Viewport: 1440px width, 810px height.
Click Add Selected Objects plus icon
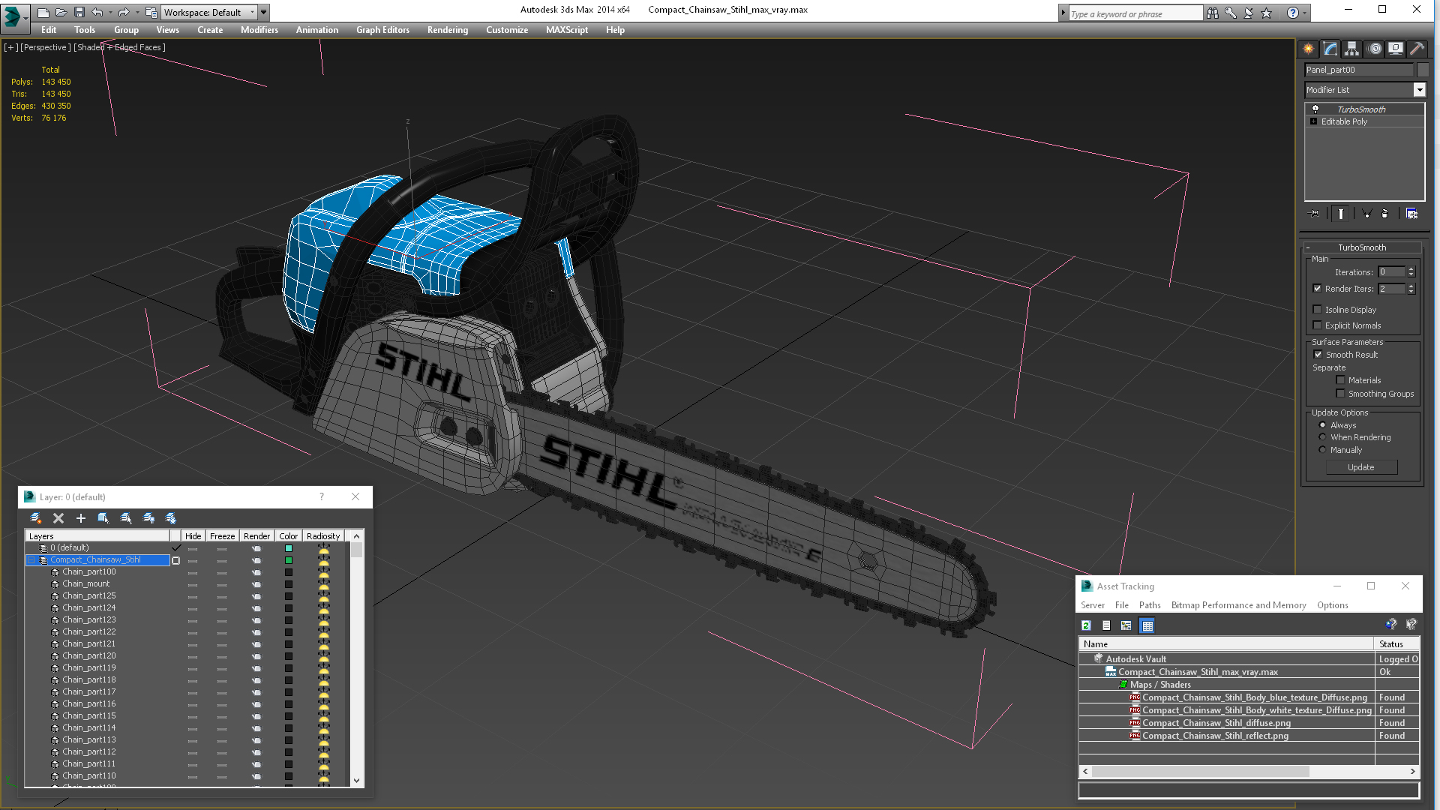pos(81,518)
